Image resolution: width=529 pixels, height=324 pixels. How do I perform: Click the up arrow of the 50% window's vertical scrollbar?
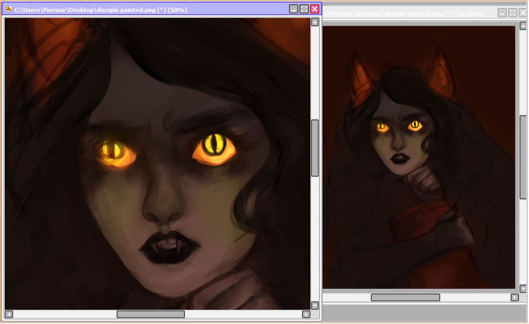(315, 22)
